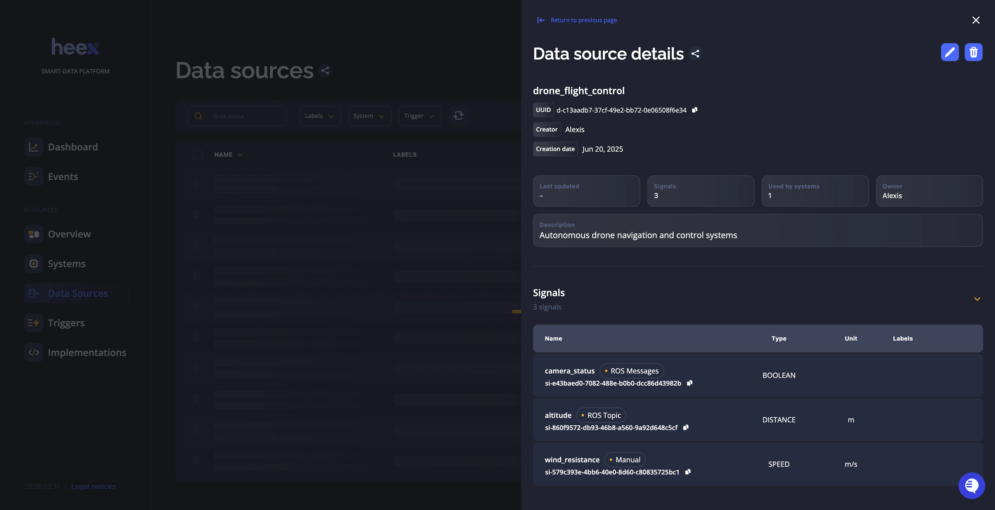Copy the UUID of drone_flight_control
This screenshot has width=995, height=510.
pyautogui.click(x=694, y=110)
